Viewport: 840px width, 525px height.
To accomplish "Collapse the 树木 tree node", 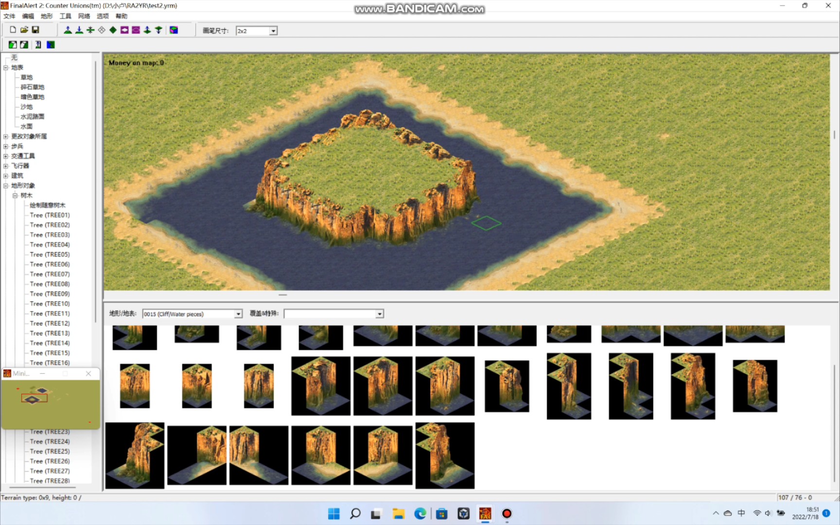I will point(15,195).
